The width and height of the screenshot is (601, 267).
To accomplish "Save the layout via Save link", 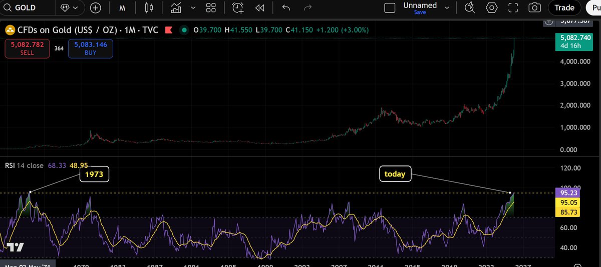I will (420, 12).
